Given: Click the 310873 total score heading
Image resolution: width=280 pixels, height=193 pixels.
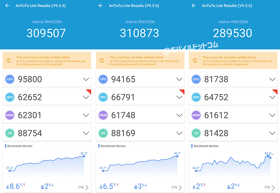Looking at the screenshot, I should tap(139, 33).
